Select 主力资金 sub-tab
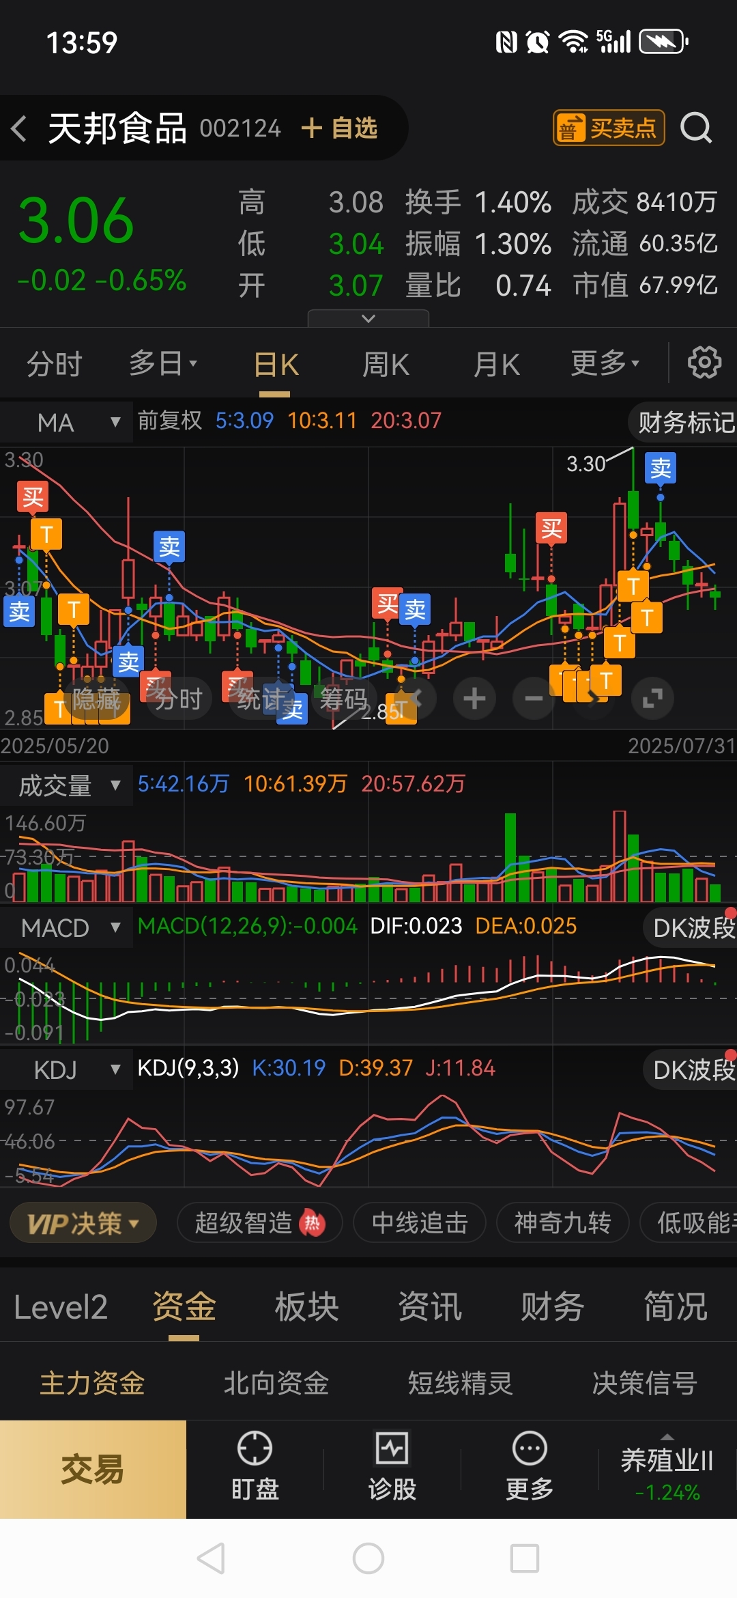The width and height of the screenshot is (737, 1598). click(x=92, y=1384)
